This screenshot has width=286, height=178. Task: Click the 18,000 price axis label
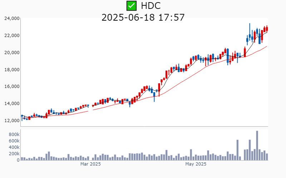click(x=12, y=69)
